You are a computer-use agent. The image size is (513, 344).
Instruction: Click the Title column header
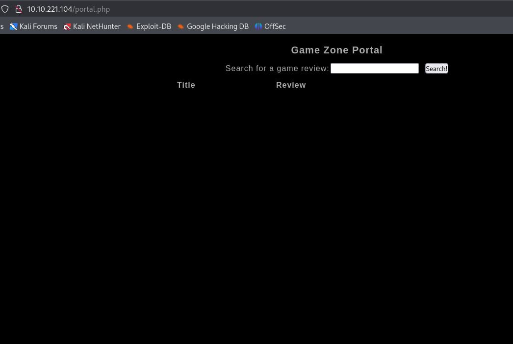(x=186, y=85)
